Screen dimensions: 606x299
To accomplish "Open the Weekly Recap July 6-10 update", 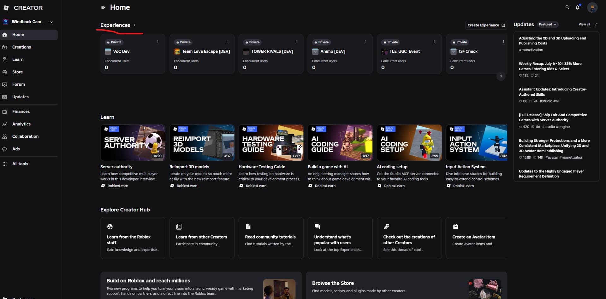I will pos(550,66).
